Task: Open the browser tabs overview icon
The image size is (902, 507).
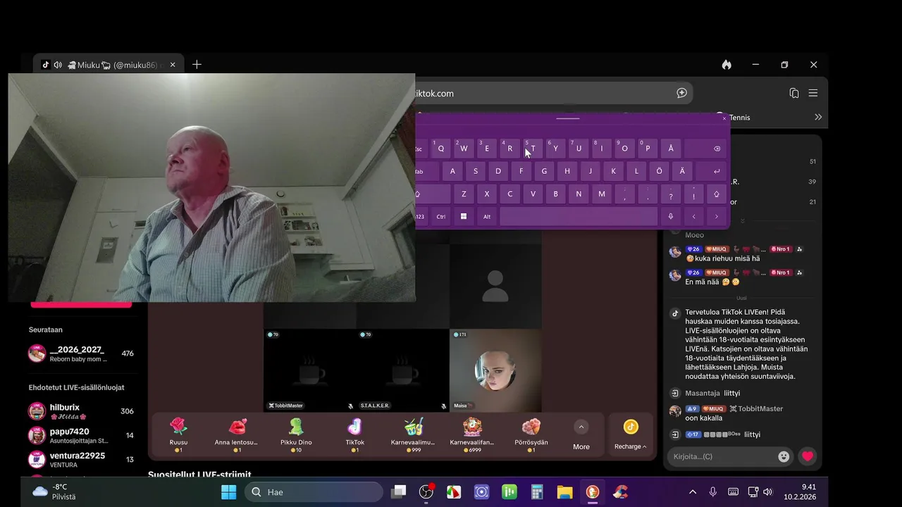Action: (794, 93)
